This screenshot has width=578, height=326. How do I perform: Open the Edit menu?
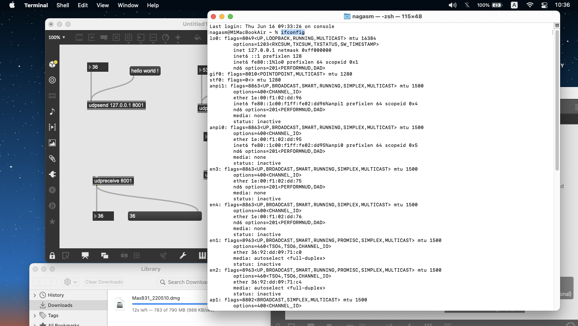83,5
